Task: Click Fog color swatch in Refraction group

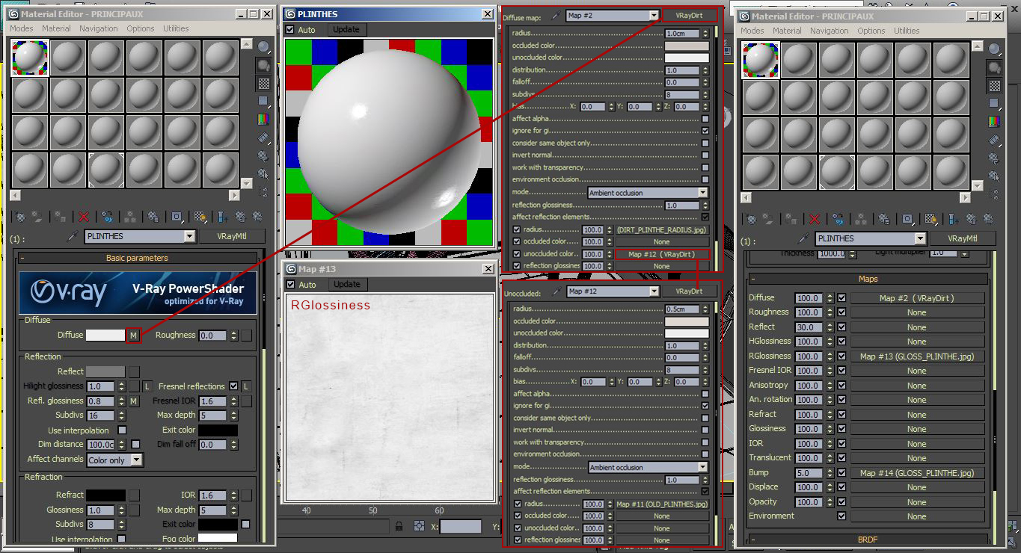Action: (x=218, y=538)
